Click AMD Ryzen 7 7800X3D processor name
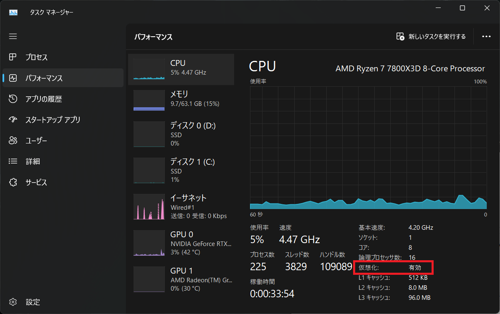Screen dimensions: 500x314 tap(410, 68)
